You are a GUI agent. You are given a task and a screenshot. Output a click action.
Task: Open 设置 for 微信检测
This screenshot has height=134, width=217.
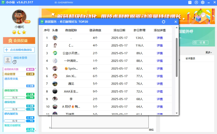coord(30,106)
